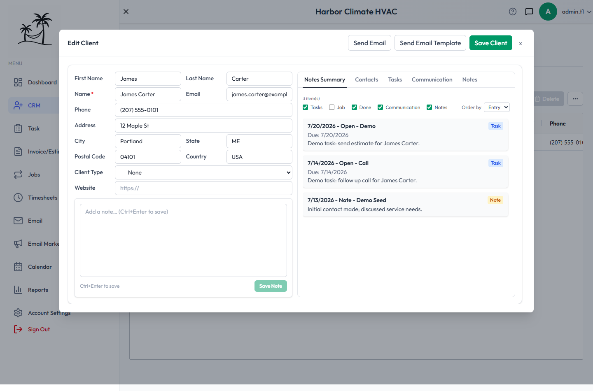The width and height of the screenshot is (593, 391).
Task: Click the Note badge on Demo Seed entry
Action: [x=495, y=200]
